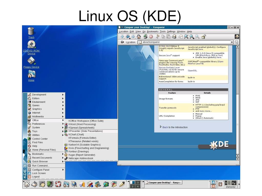This screenshot has height=196, width=262.
Task: Open the CD/DVD-ROM Device desktop icon
Action: (32, 48)
